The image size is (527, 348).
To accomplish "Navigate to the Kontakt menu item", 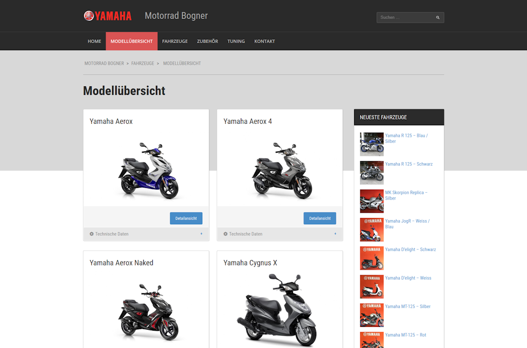I will (265, 41).
